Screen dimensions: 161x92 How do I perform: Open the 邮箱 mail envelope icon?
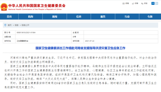tap(124, 3)
